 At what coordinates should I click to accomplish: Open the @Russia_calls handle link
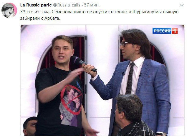click(67, 5)
